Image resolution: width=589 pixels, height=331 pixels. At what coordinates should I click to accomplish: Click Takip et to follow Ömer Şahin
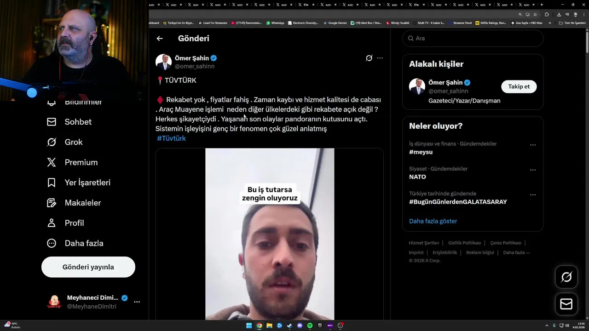[x=519, y=86]
